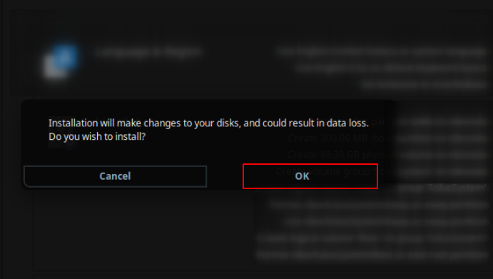Confirm the installation with the OK button
The image size is (493, 279).
click(x=310, y=176)
